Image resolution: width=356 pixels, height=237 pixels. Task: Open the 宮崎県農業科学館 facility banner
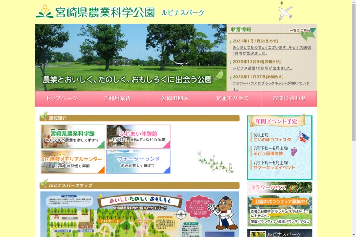coord(73,136)
